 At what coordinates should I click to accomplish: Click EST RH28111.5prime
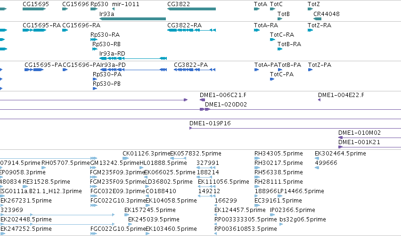(279, 182)
